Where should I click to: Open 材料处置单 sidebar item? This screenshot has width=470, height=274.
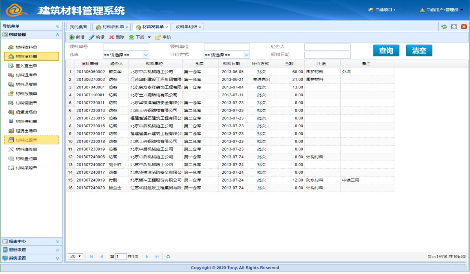[x=31, y=140]
